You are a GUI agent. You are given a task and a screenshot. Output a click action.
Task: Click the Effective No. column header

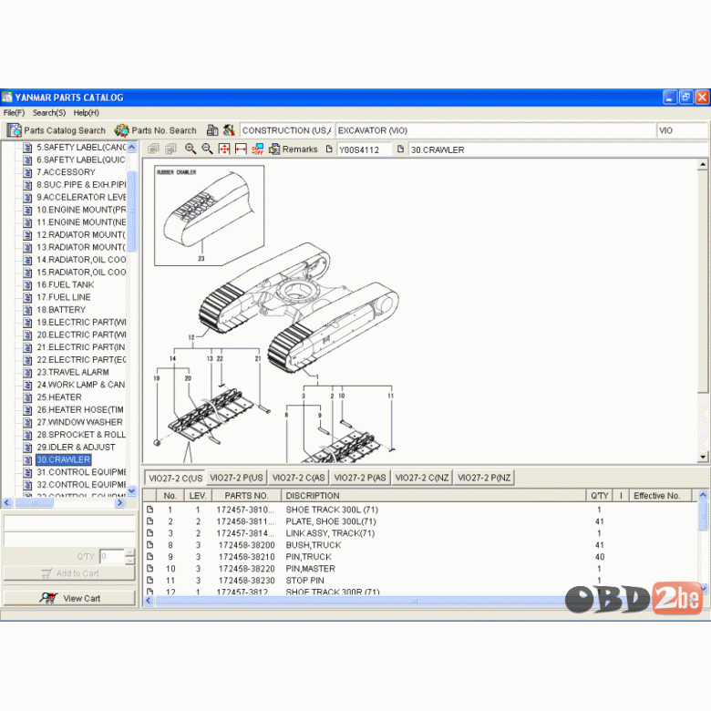(660, 496)
